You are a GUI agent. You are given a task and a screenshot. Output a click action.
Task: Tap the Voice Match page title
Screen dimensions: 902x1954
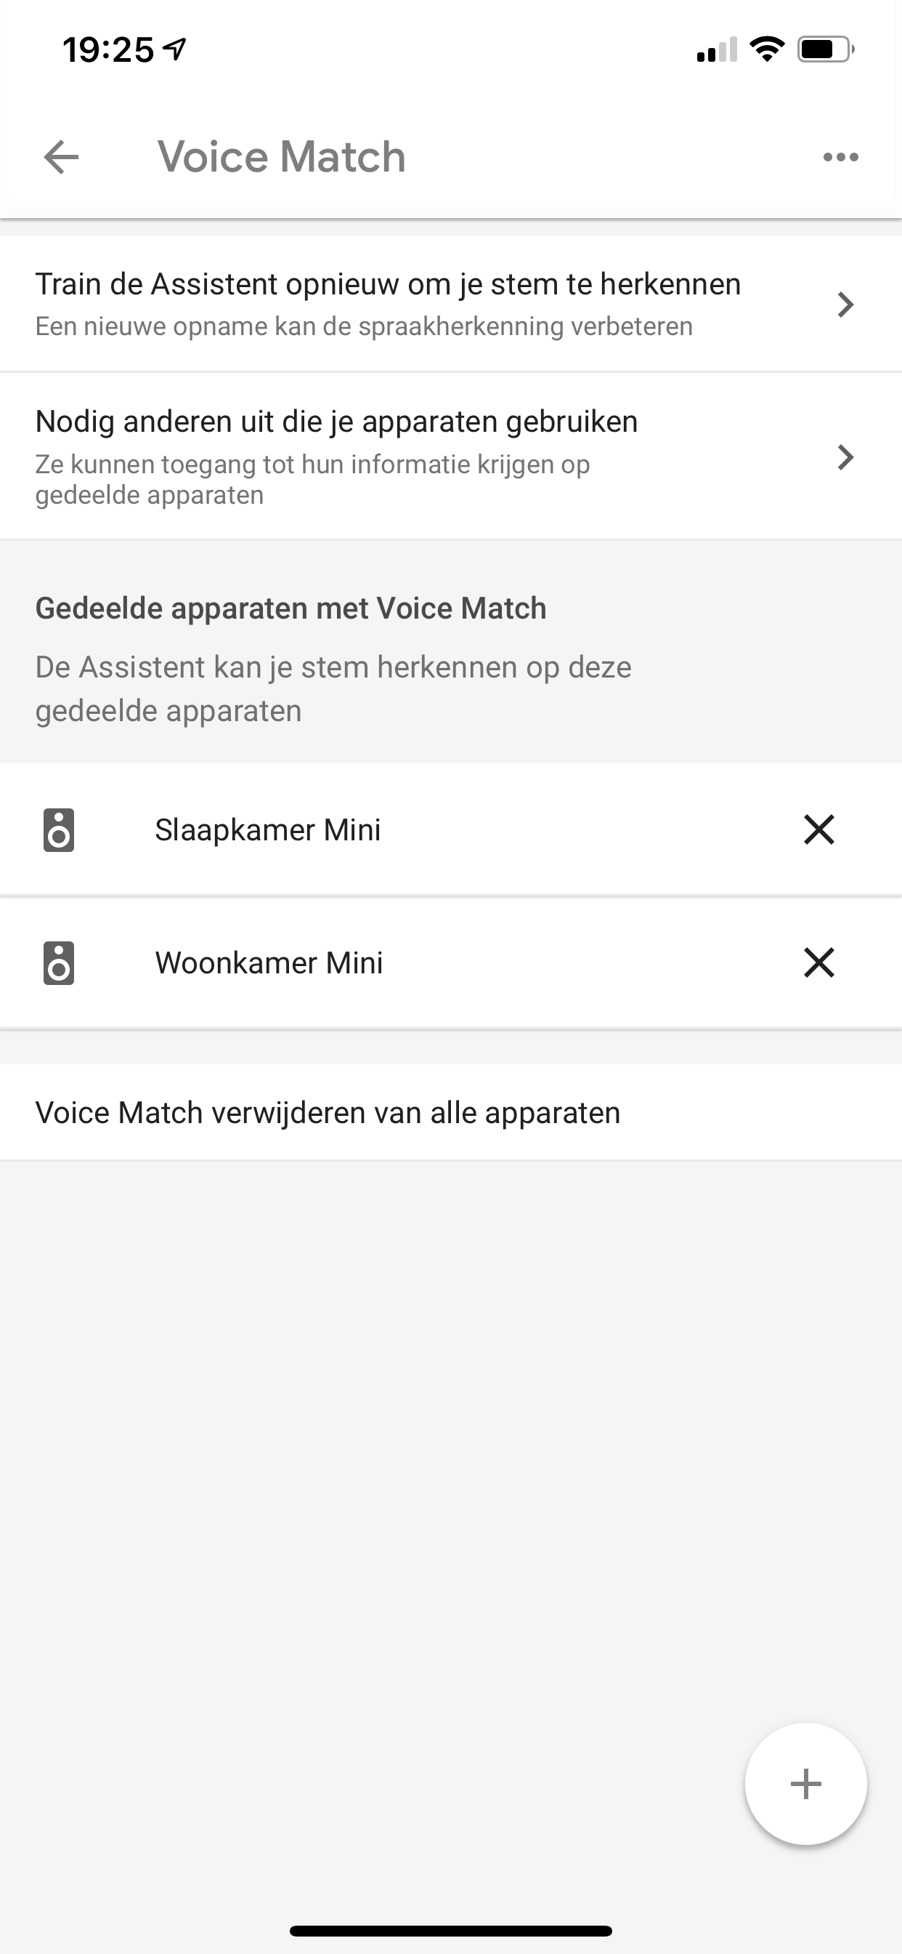pos(281,157)
